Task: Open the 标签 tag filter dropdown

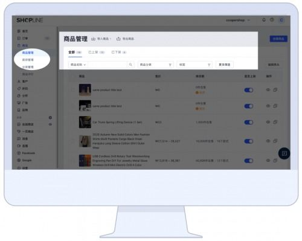Action: (194, 65)
